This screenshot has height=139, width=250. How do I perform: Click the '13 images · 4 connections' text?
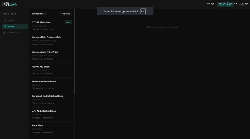coord(43,88)
